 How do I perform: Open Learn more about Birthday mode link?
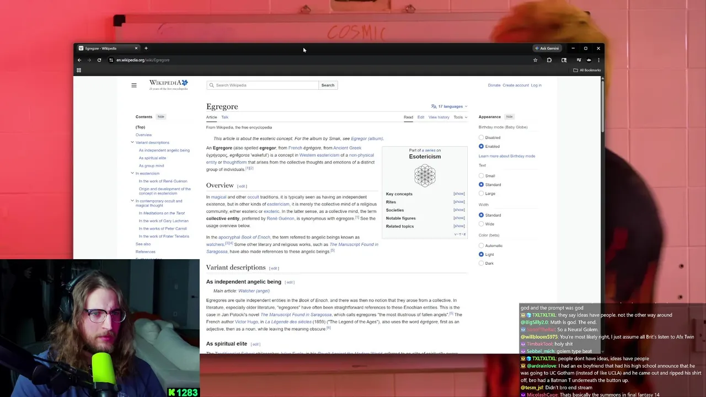[x=507, y=156]
